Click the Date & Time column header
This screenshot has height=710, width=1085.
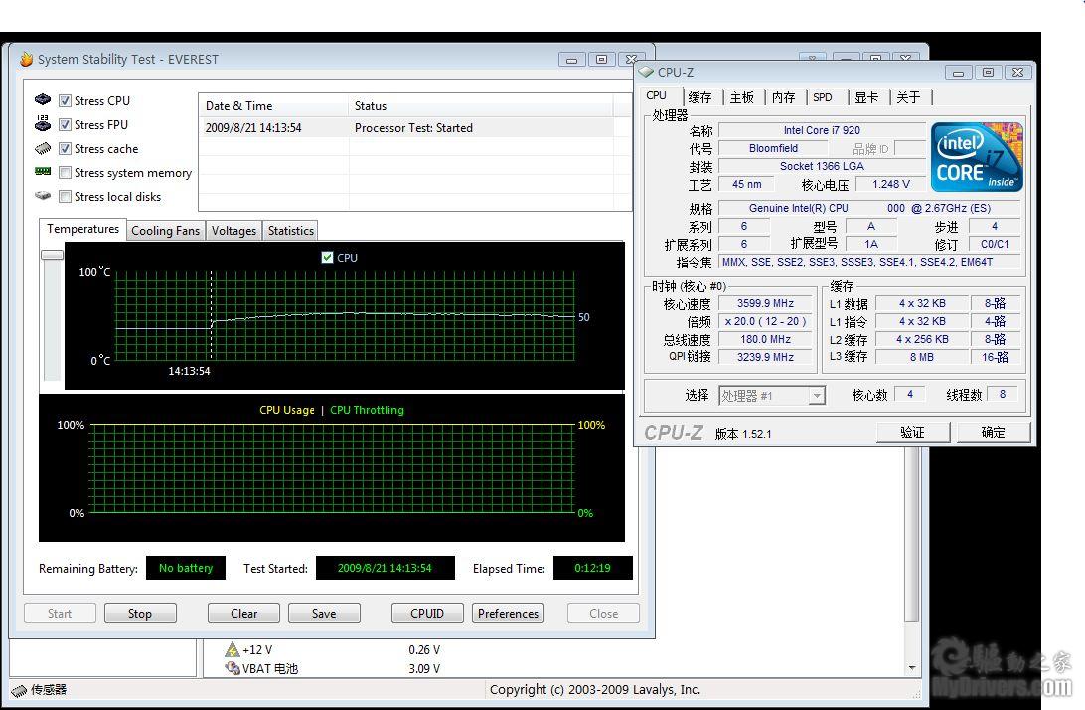click(273, 106)
